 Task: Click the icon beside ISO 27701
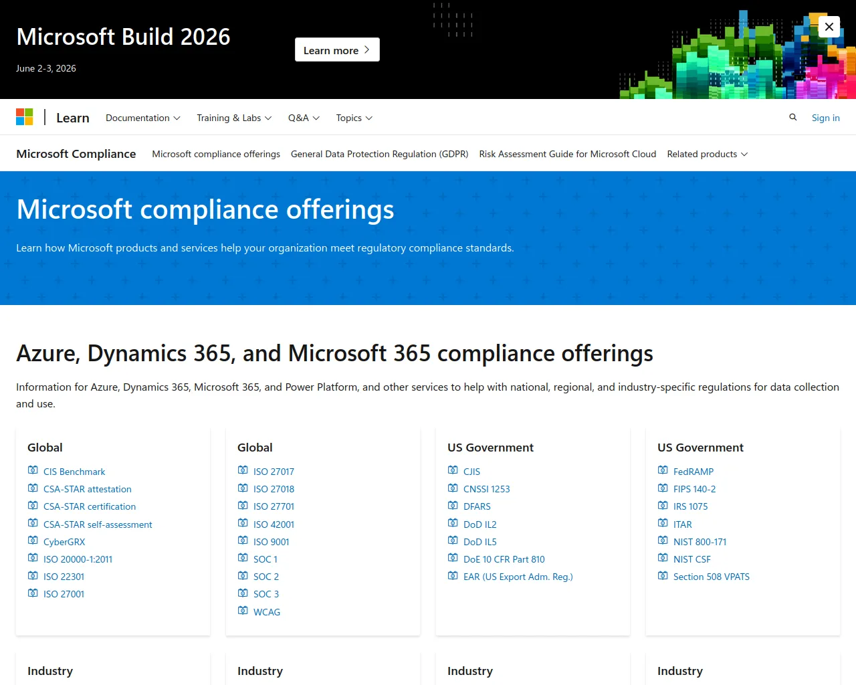[243, 505]
